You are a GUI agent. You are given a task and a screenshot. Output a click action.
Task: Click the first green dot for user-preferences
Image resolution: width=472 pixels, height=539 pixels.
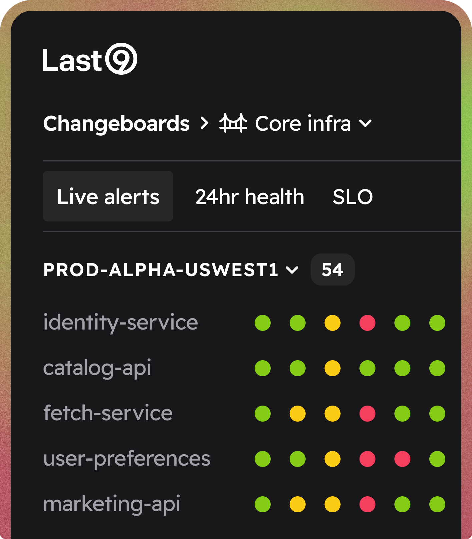[x=263, y=459]
